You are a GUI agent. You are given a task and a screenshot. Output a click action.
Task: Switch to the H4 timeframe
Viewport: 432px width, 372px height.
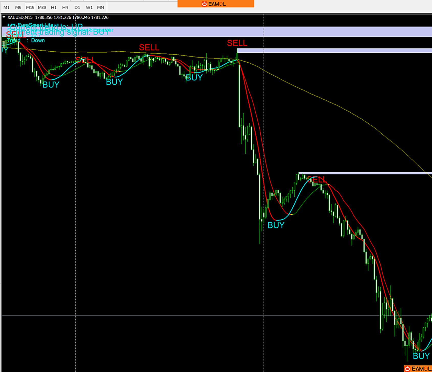pyautogui.click(x=65, y=7)
